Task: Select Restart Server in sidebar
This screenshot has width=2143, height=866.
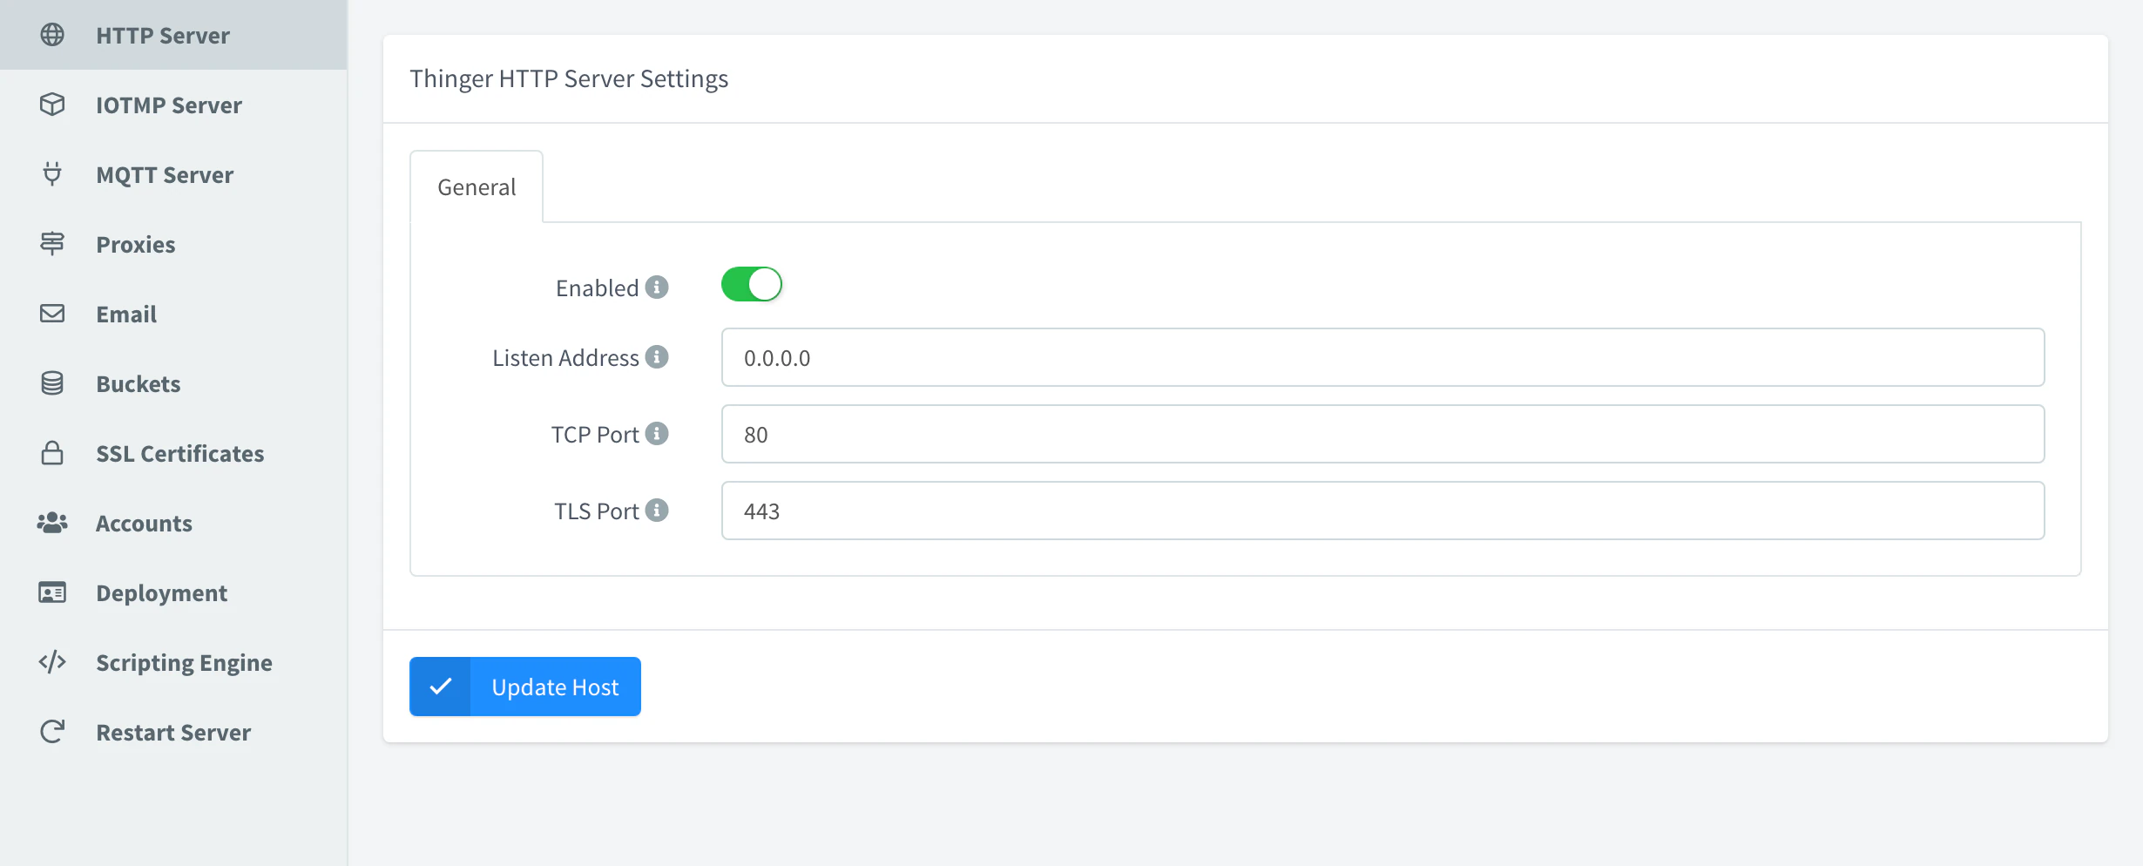Action: (x=173, y=732)
